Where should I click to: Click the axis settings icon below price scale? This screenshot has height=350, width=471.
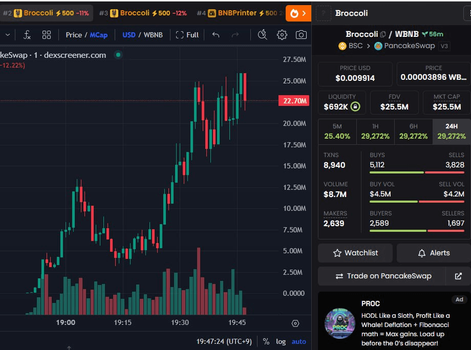pos(295,323)
